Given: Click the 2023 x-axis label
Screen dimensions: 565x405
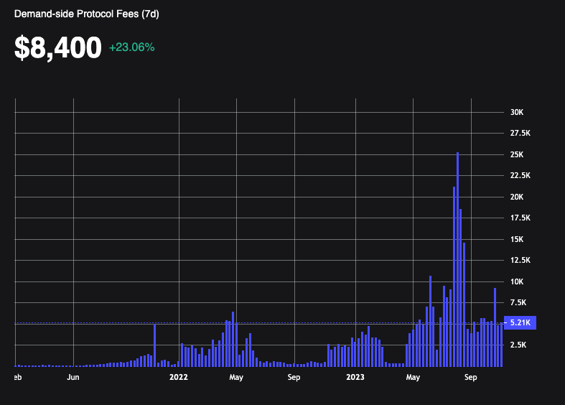Looking at the screenshot, I should tap(355, 377).
